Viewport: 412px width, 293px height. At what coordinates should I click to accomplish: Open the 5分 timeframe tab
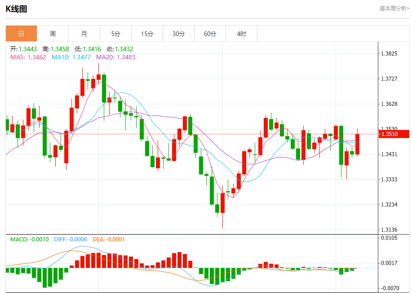116,34
